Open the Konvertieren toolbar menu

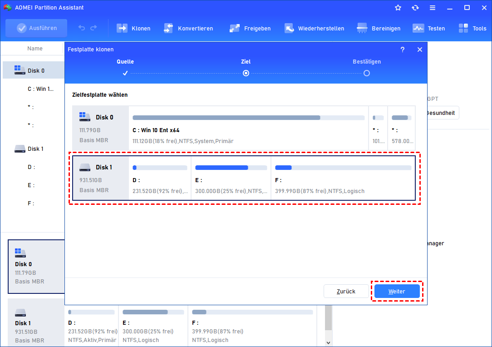pyautogui.click(x=188, y=28)
